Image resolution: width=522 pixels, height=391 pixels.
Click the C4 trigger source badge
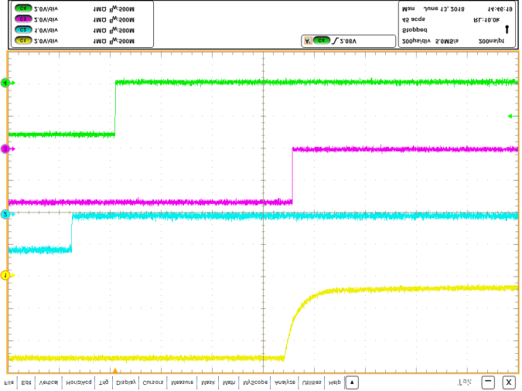coord(321,41)
